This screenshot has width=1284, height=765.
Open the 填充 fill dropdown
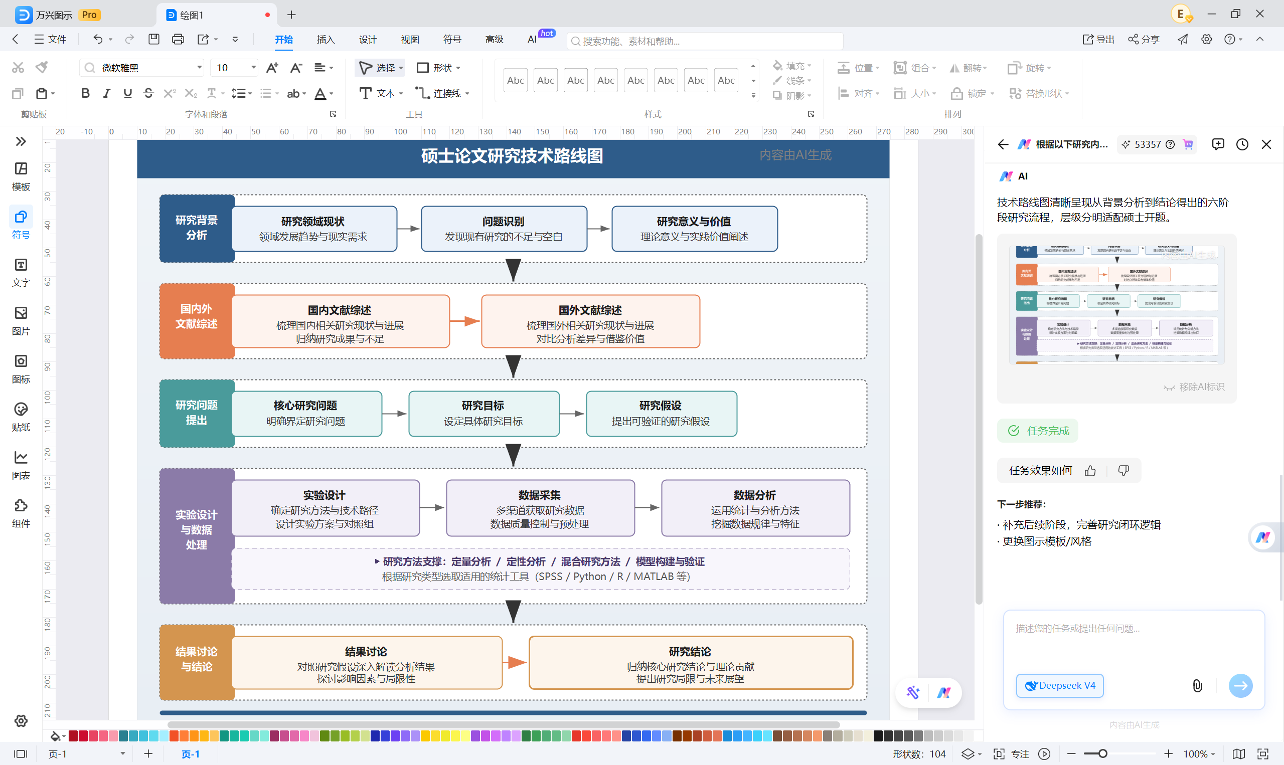point(792,66)
